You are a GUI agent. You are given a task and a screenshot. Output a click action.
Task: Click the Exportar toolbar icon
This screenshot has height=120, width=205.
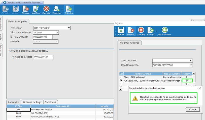point(56,10)
